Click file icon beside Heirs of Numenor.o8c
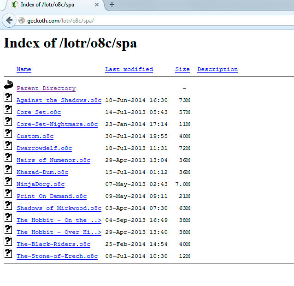The width and height of the screenshot is (294, 286). [8, 157]
